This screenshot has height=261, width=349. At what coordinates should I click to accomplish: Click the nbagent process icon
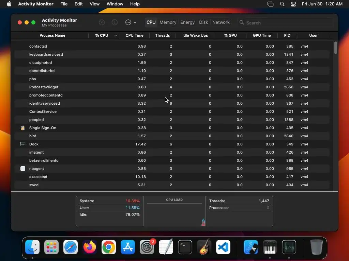pos(23,169)
